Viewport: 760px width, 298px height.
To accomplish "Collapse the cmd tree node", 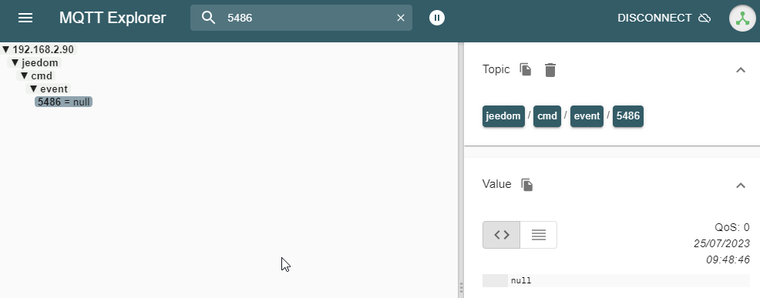I will 24,75.
